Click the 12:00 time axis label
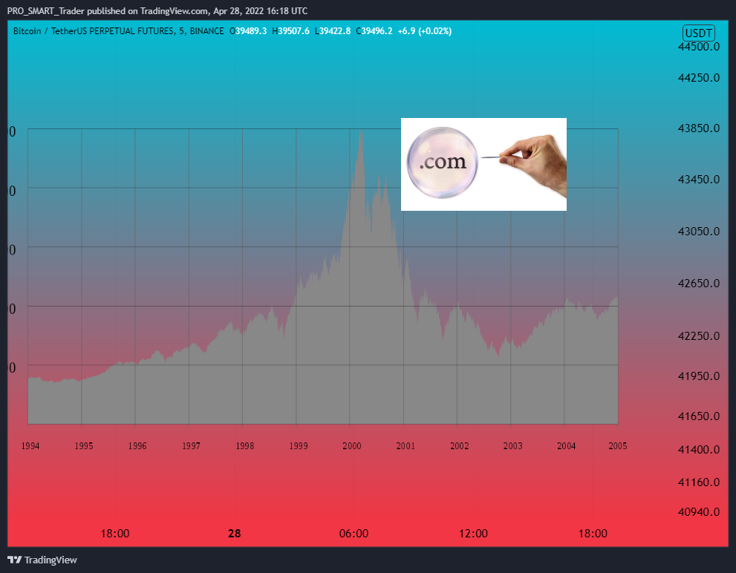Screen dimensions: 736x573 click(x=473, y=534)
